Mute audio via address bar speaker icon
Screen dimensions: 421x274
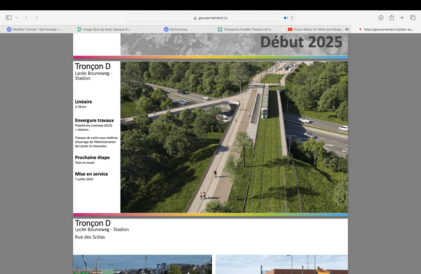click(286, 18)
